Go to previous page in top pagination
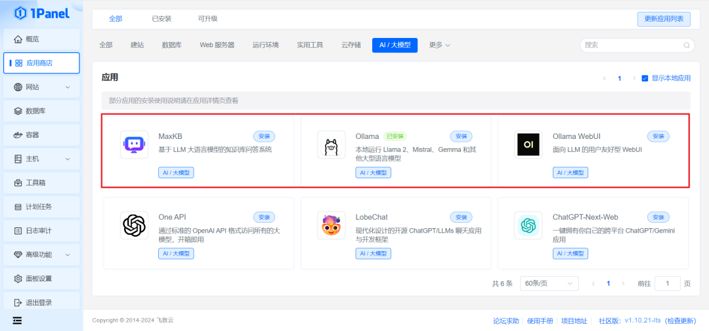Screen dimensions: 709x331 (x=604, y=78)
